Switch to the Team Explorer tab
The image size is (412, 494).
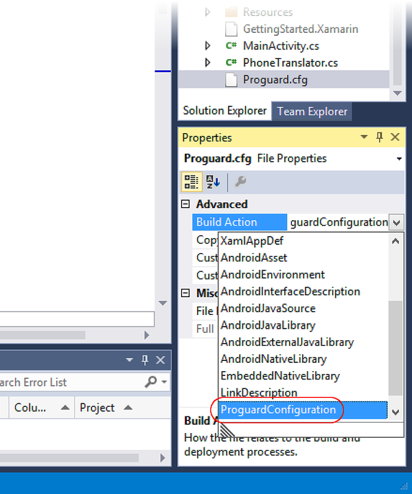tap(312, 112)
